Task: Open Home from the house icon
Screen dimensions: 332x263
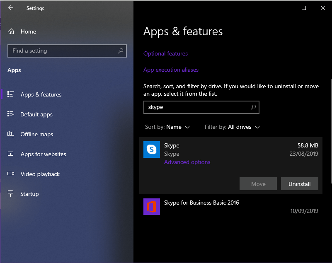Action: click(11, 31)
